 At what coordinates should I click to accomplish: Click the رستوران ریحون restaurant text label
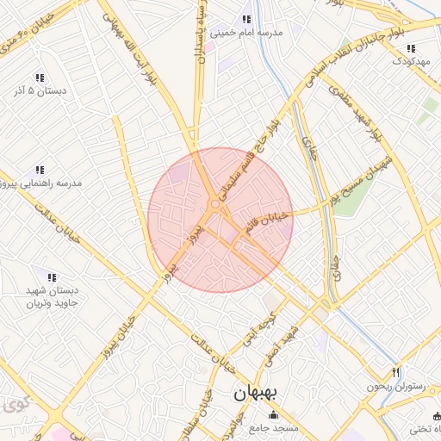point(396,387)
